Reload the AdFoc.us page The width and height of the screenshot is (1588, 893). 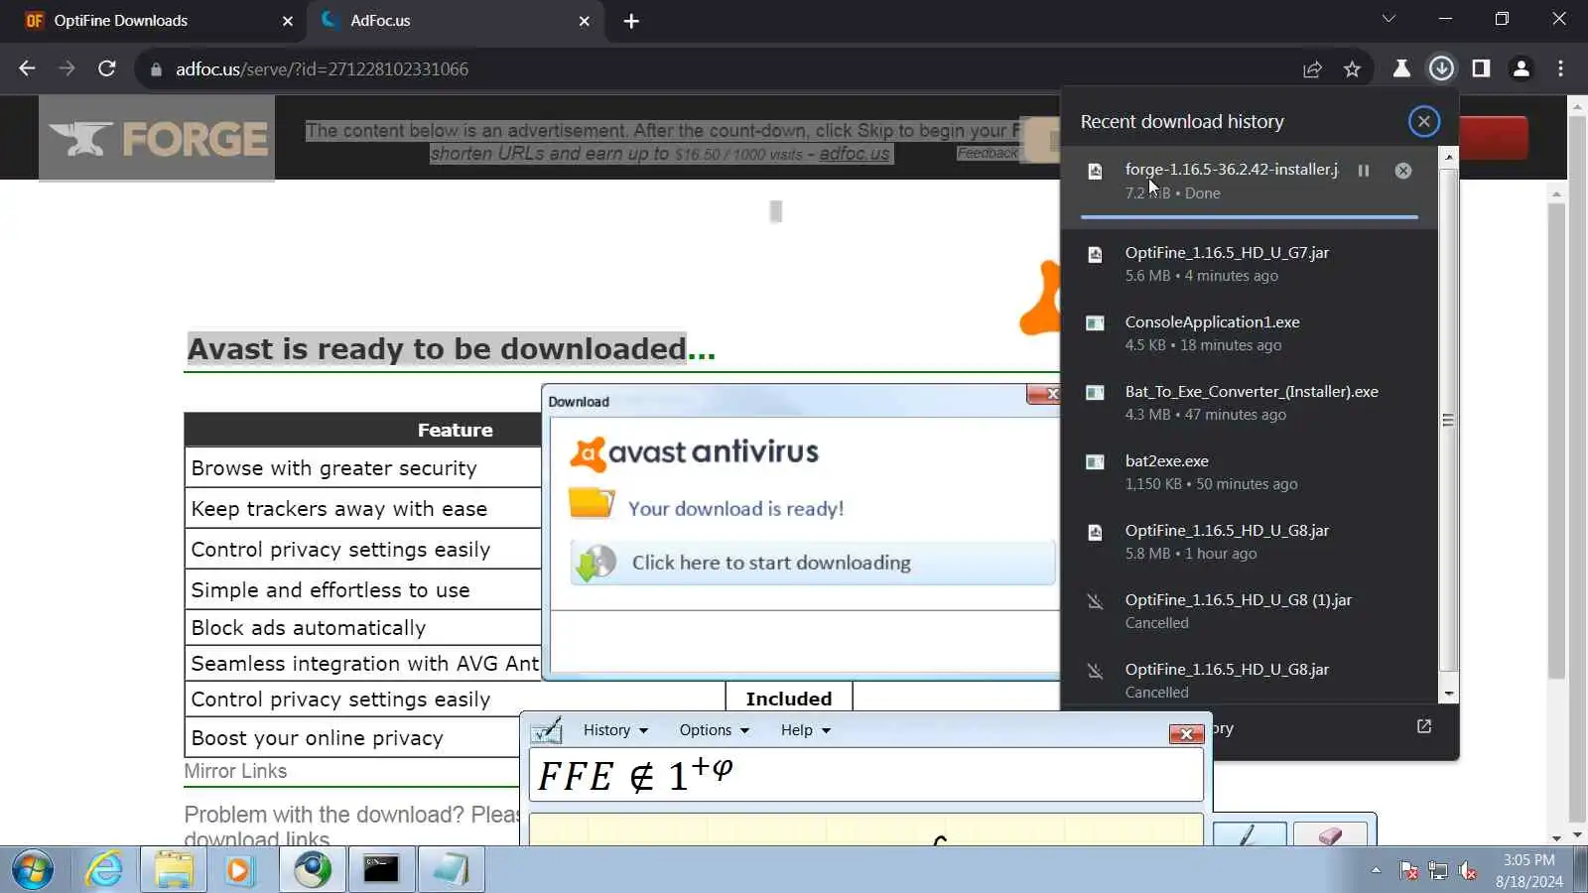click(x=107, y=68)
